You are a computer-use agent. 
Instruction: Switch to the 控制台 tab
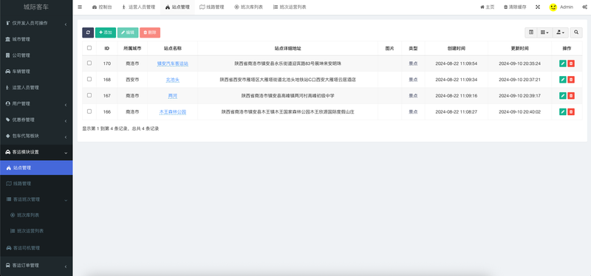[102, 7]
